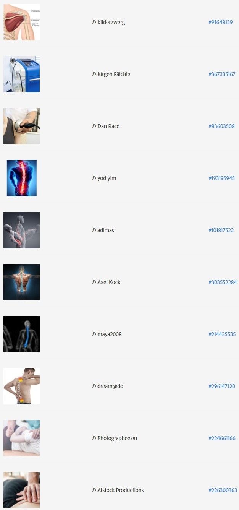
Task: Open the link #303552284
Action: (x=223, y=282)
